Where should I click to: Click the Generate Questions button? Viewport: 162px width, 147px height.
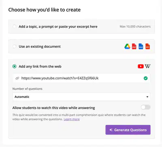tap(128, 130)
